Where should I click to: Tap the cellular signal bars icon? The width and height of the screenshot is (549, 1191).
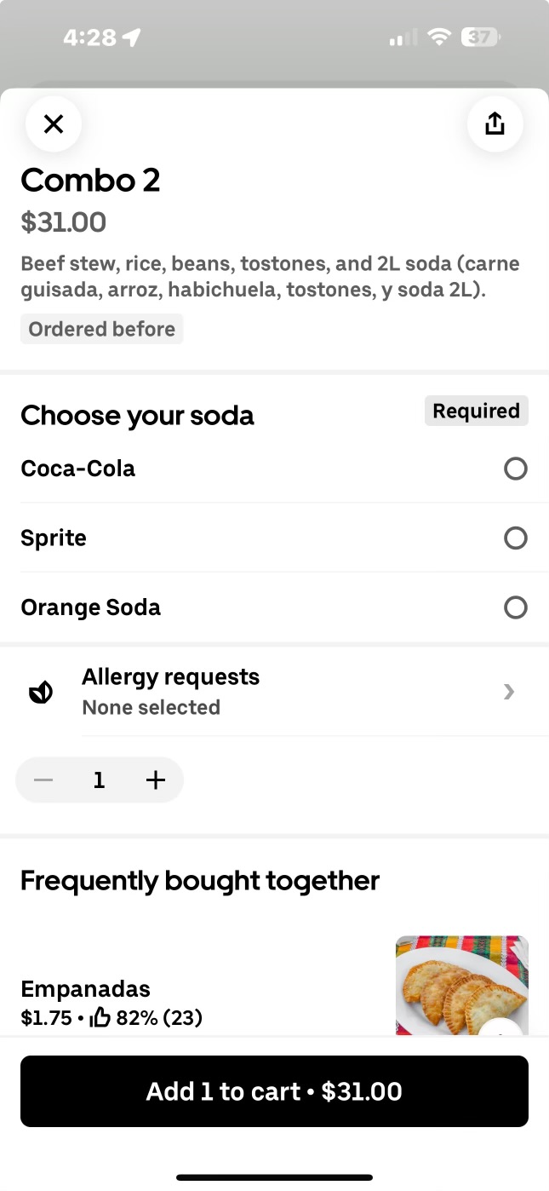pyautogui.click(x=403, y=37)
